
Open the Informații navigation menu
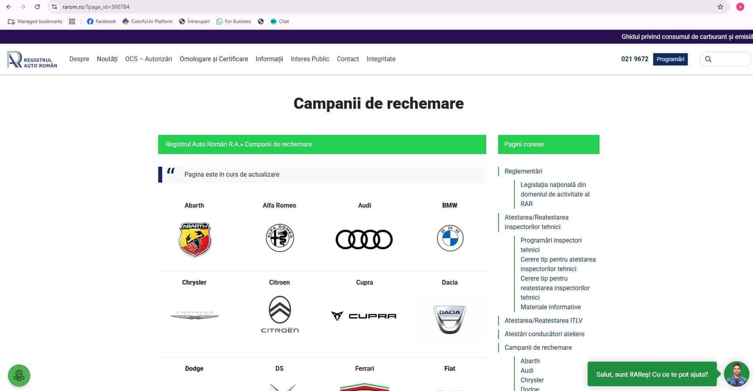[x=269, y=59]
